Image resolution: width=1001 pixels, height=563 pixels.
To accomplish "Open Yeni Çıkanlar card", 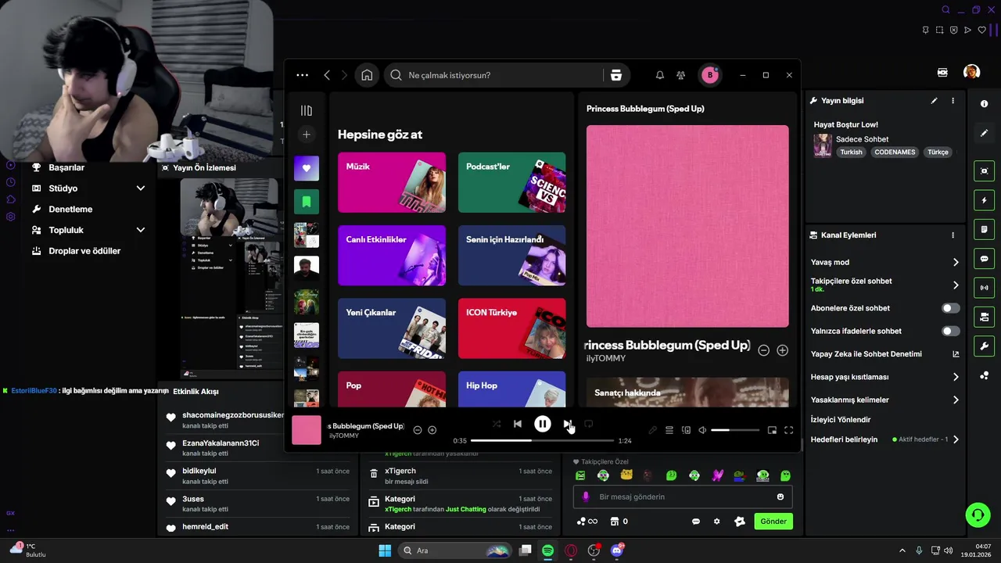I will tap(392, 328).
